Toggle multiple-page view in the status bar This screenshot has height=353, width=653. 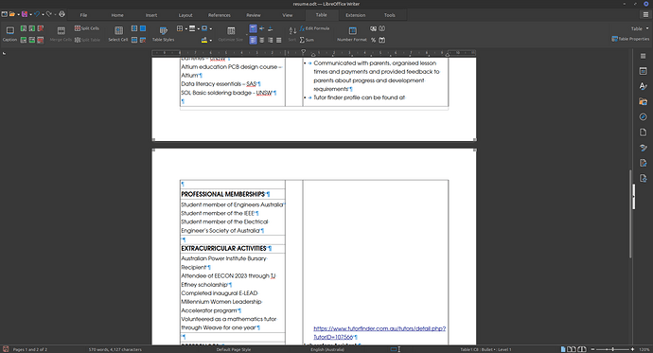click(572, 349)
